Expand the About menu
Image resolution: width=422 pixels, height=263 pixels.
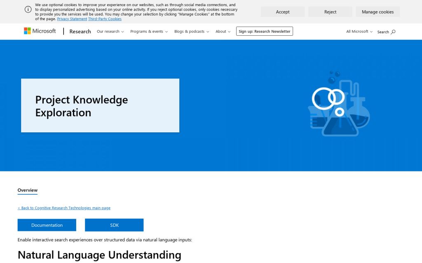coord(223,31)
